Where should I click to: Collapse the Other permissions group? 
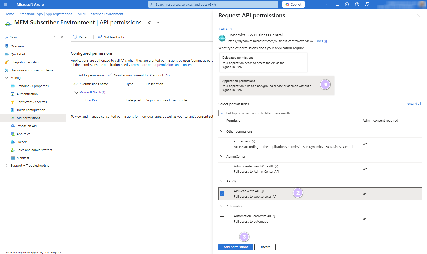tap(222, 131)
